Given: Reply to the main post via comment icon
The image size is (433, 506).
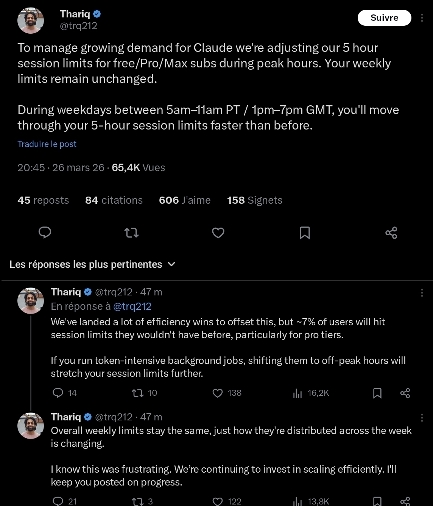Looking at the screenshot, I should [x=45, y=233].
